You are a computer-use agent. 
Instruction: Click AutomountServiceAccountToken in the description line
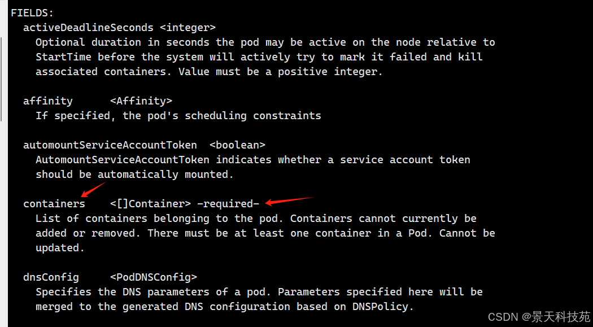pos(123,160)
